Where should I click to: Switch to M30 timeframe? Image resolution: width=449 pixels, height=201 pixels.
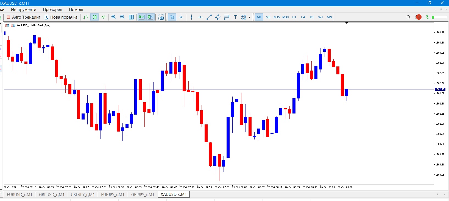click(285, 17)
